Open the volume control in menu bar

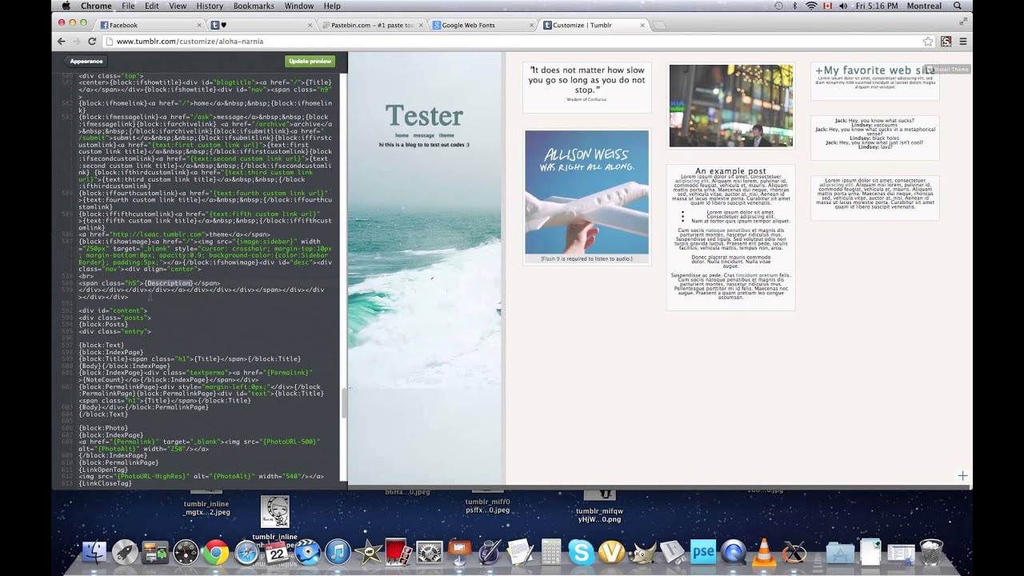click(x=845, y=6)
